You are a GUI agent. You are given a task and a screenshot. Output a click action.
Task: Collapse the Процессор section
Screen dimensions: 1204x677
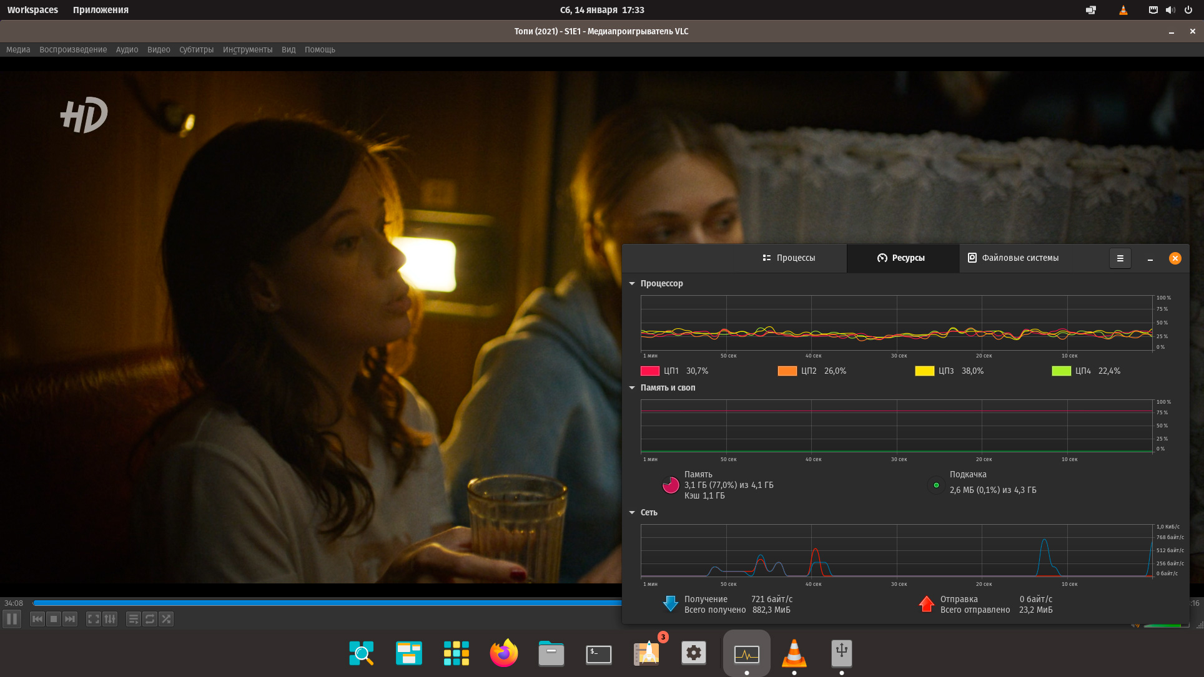tap(632, 283)
